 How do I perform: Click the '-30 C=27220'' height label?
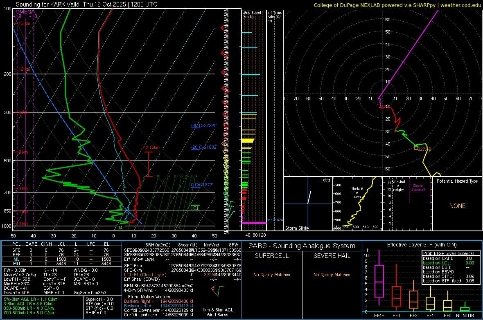[204, 125]
